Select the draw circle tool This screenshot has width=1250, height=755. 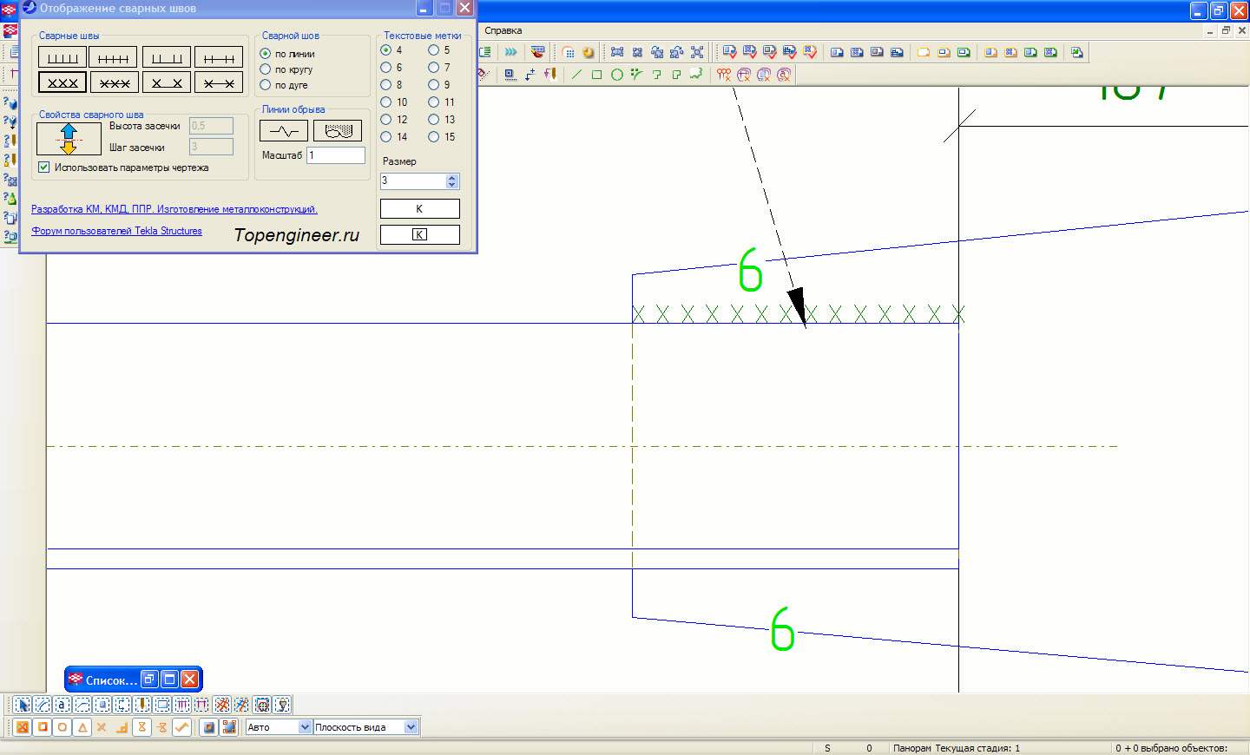pyautogui.click(x=616, y=75)
